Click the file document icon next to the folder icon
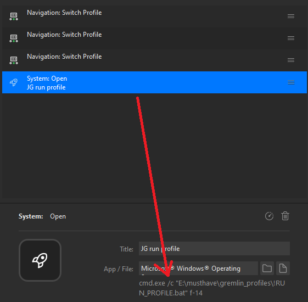The width and height of the screenshot is (308, 302). click(283, 268)
